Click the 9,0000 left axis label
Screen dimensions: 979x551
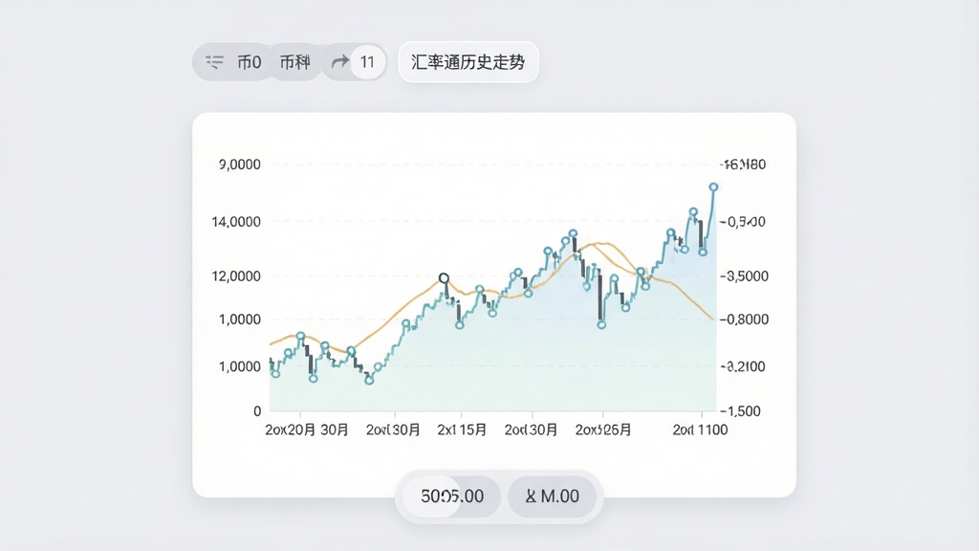[x=239, y=165]
